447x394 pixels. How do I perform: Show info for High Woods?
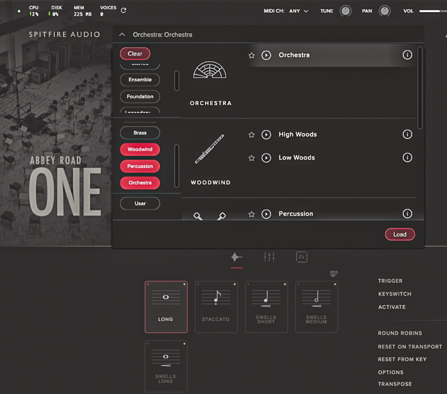coord(407,134)
